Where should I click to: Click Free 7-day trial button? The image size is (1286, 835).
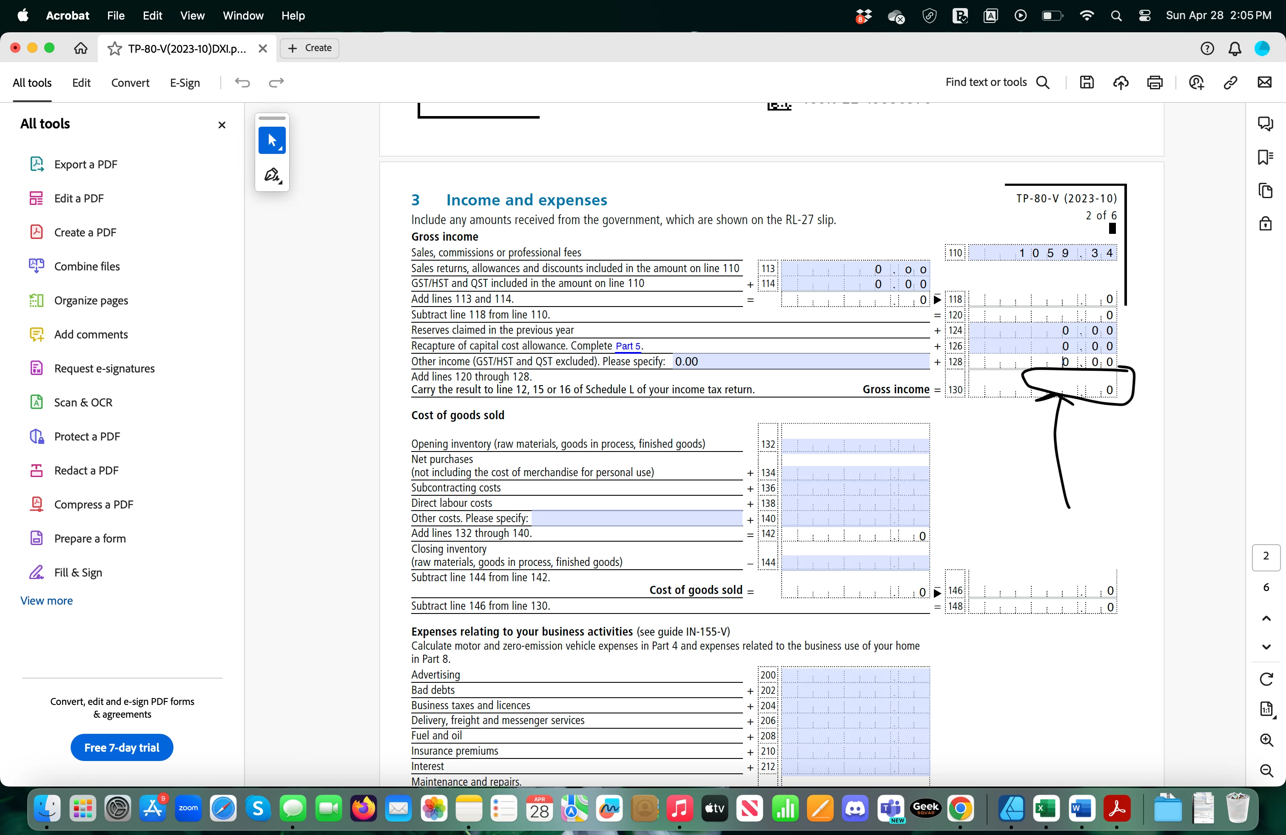(122, 747)
